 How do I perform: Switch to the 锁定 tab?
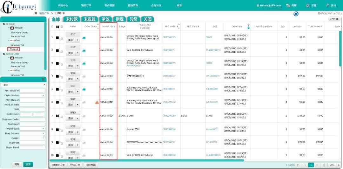[x=119, y=19]
